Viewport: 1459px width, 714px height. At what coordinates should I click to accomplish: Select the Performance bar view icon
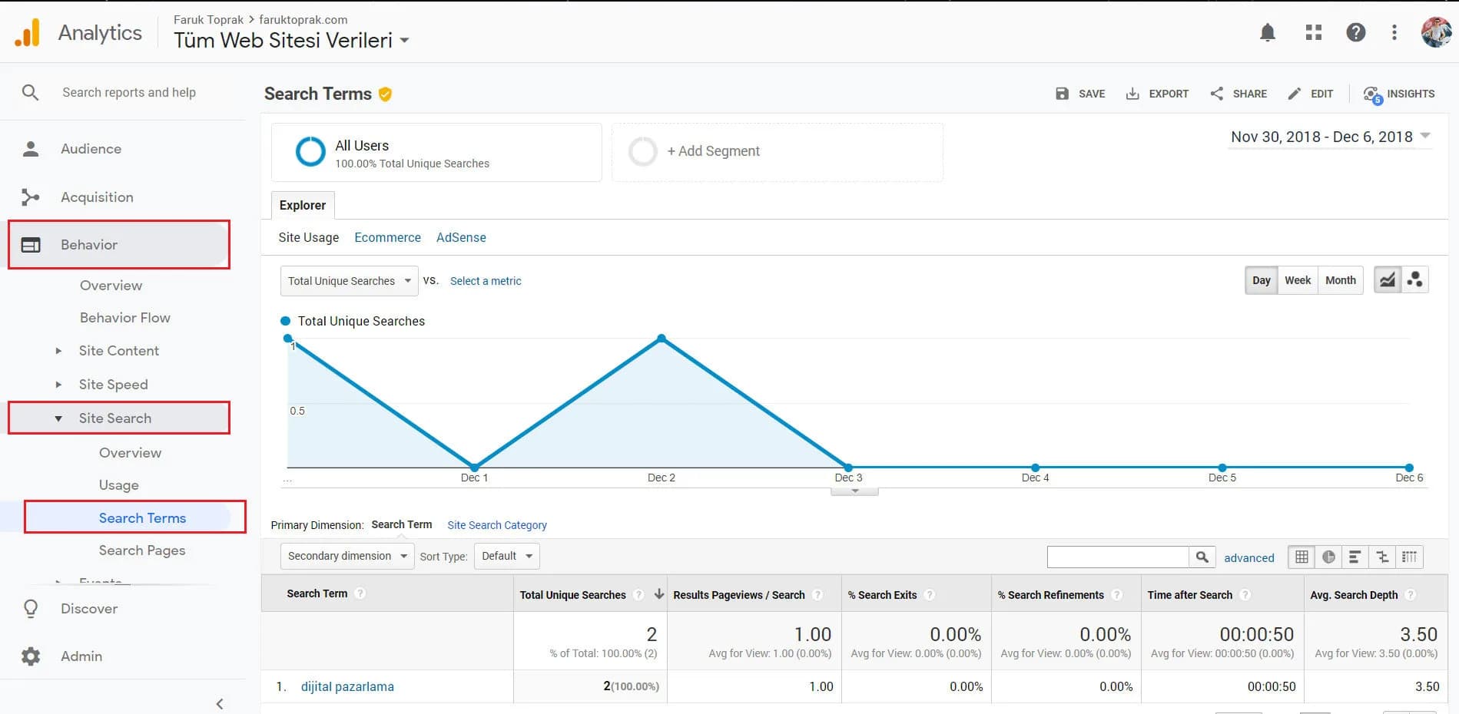(1355, 557)
